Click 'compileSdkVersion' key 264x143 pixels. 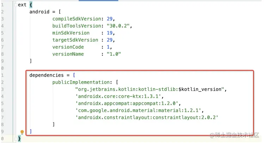tap(76, 19)
